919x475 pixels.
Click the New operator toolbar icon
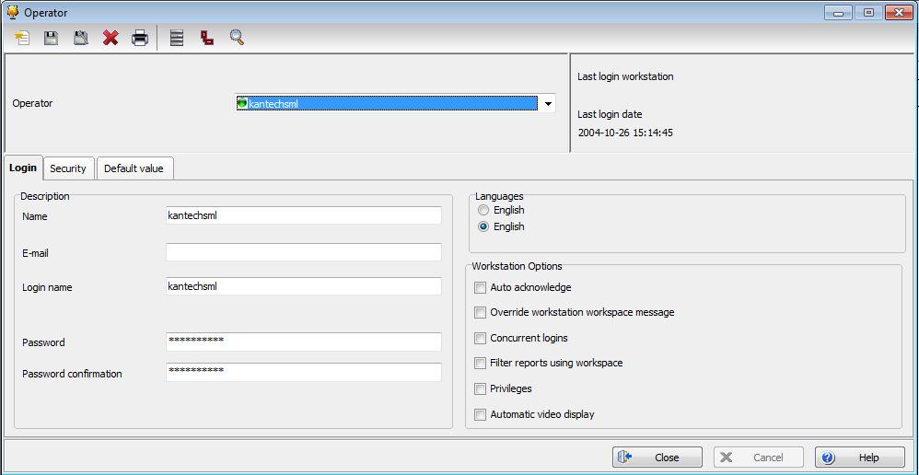pyautogui.click(x=22, y=39)
